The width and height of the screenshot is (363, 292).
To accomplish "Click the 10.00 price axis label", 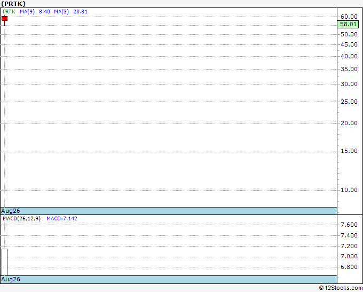I will [349, 190].
